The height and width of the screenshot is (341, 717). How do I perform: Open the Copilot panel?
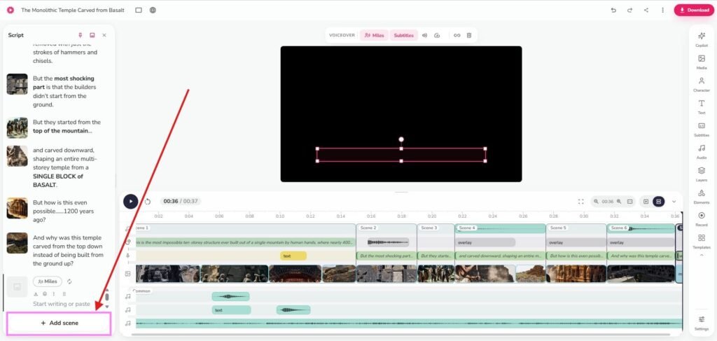(x=702, y=39)
